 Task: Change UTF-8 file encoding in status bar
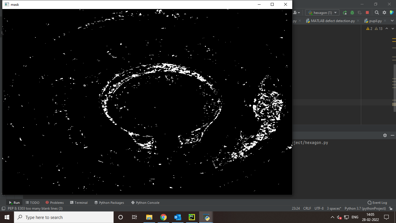tap(319, 208)
